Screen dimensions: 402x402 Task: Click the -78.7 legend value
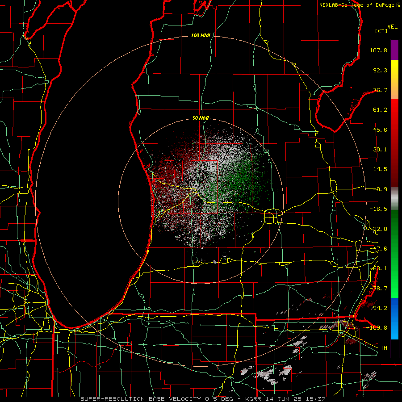(378, 289)
